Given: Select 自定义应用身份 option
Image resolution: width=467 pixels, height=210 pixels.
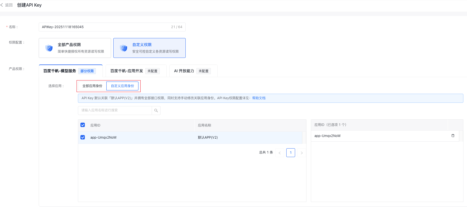Looking at the screenshot, I should tap(122, 86).
